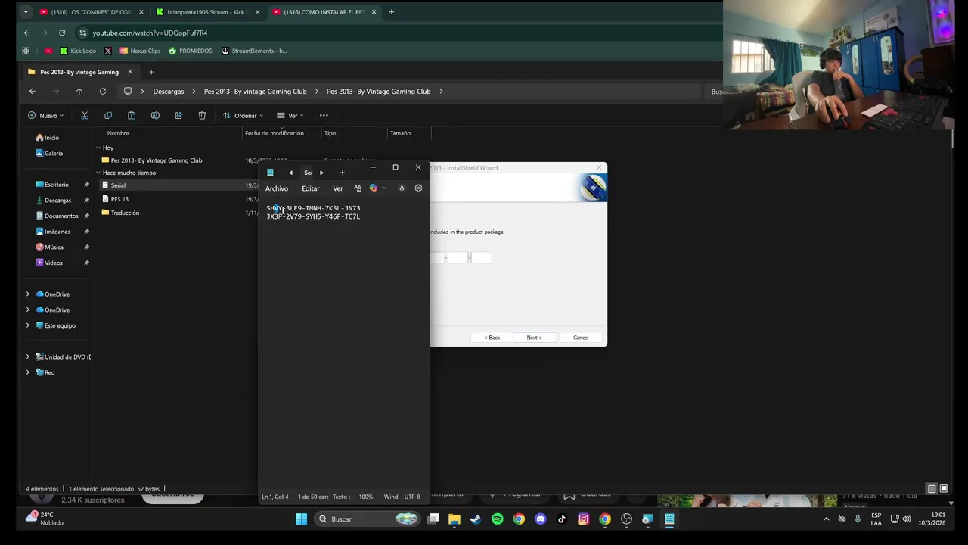This screenshot has width=968, height=545.
Task: Collapse the Hace mucho tiempo group
Action: [98, 173]
